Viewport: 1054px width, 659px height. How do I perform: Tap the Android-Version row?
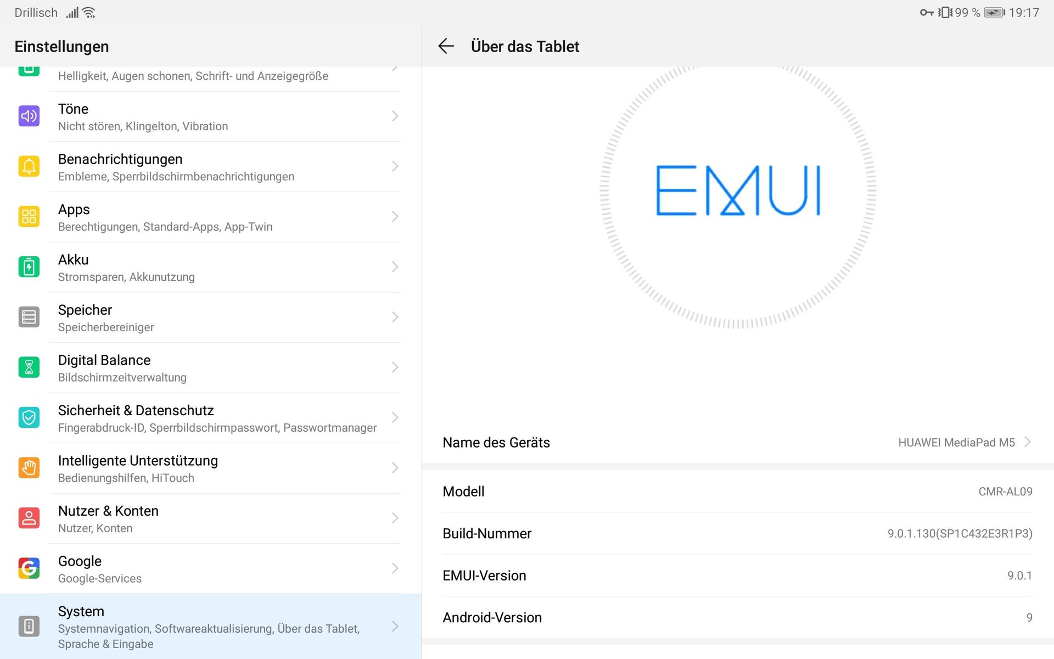coord(737,617)
